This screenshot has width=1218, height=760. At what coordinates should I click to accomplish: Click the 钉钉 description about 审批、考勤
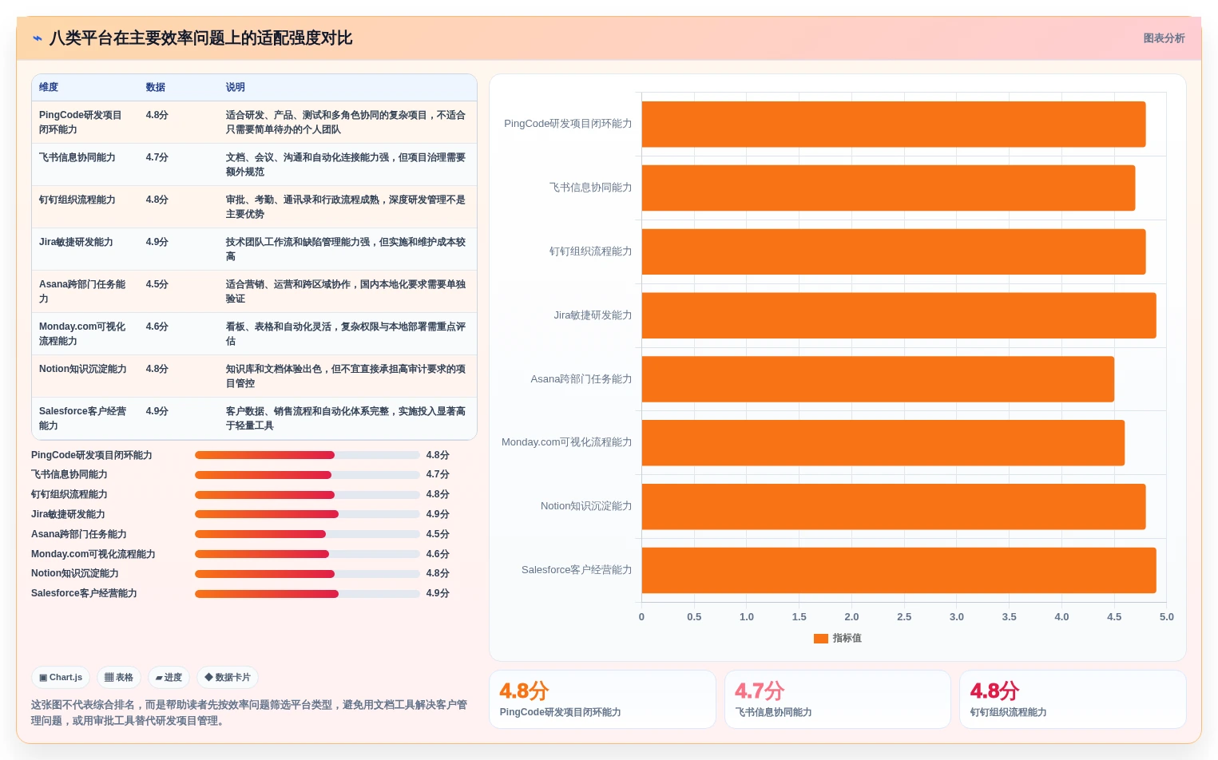[346, 207]
